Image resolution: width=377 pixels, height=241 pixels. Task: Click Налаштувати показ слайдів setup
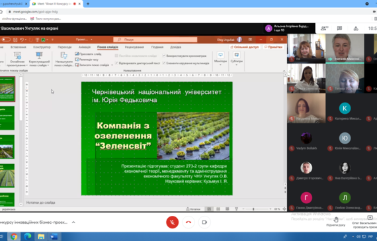63,59
